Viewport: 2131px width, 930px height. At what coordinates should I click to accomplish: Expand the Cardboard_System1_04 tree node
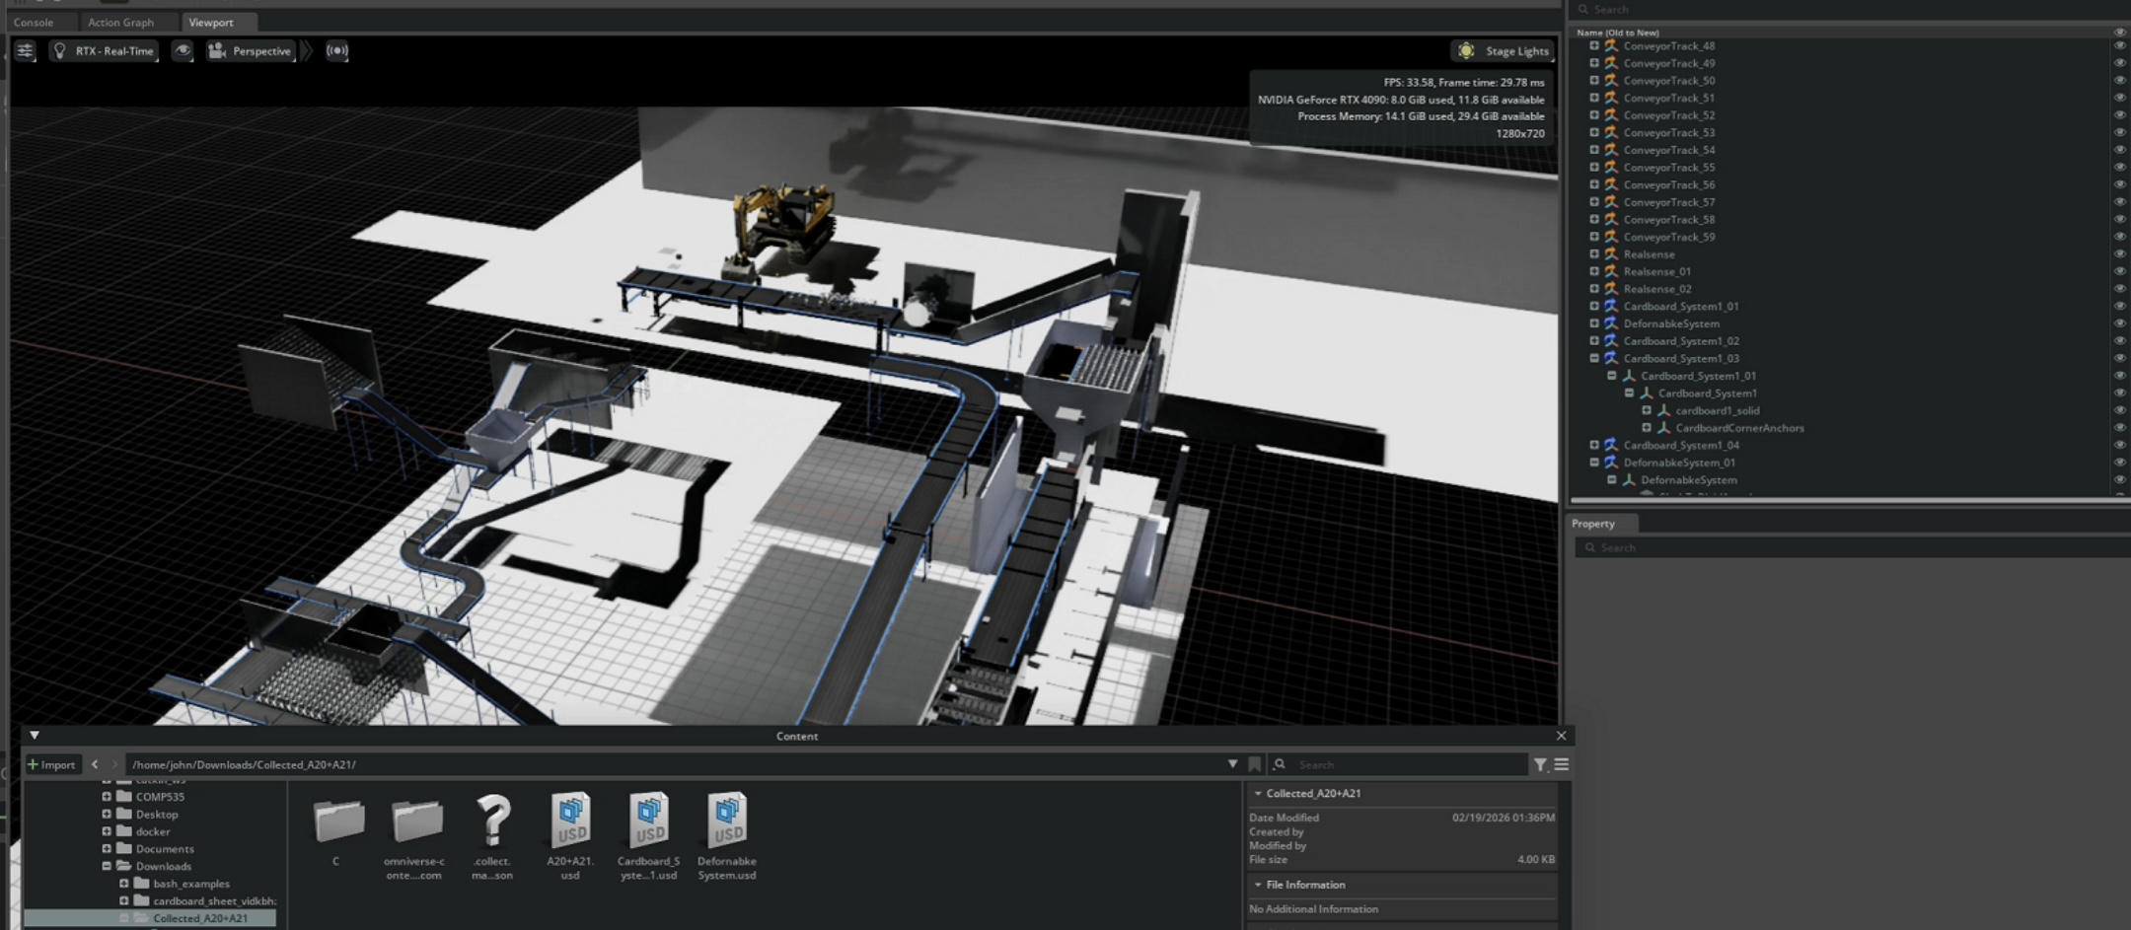[x=1594, y=445]
